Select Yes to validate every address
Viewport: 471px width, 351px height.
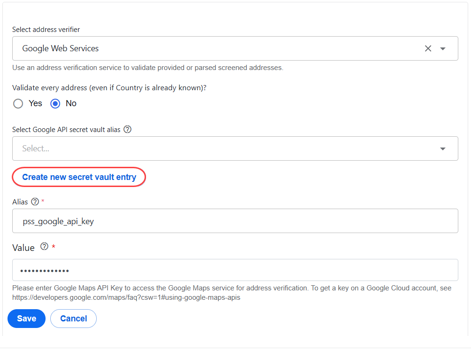point(18,104)
